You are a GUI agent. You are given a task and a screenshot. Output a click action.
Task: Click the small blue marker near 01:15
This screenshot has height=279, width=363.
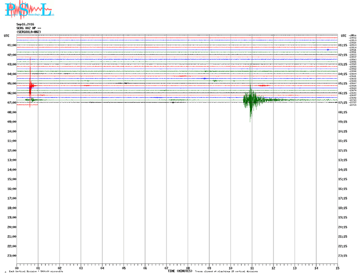328,49
